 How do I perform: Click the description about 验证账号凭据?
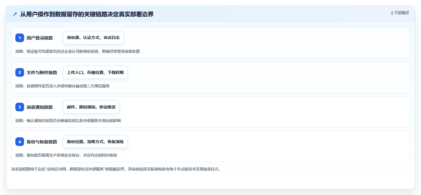[x=77, y=51]
